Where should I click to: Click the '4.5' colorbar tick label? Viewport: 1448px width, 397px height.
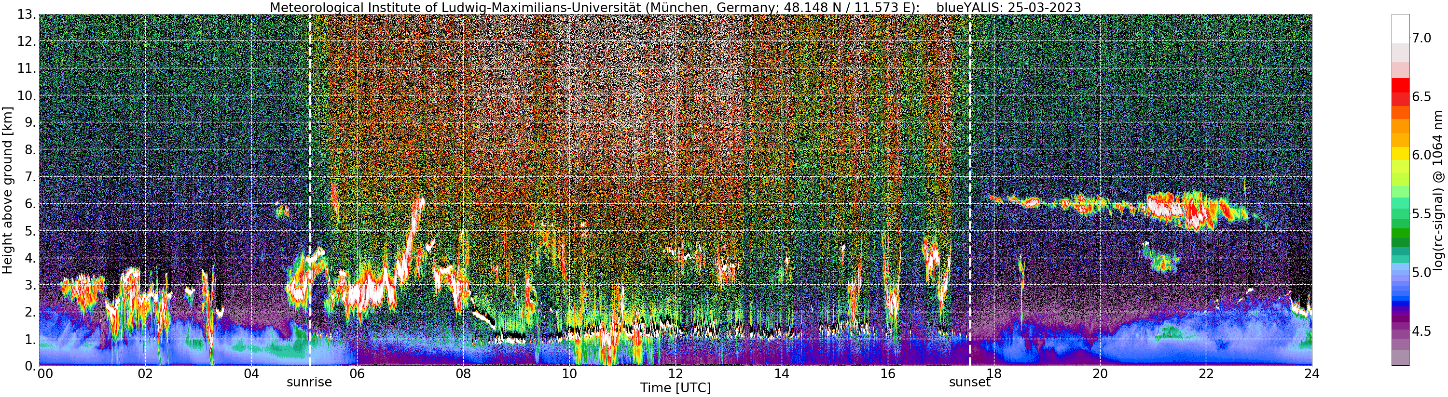click(1421, 331)
